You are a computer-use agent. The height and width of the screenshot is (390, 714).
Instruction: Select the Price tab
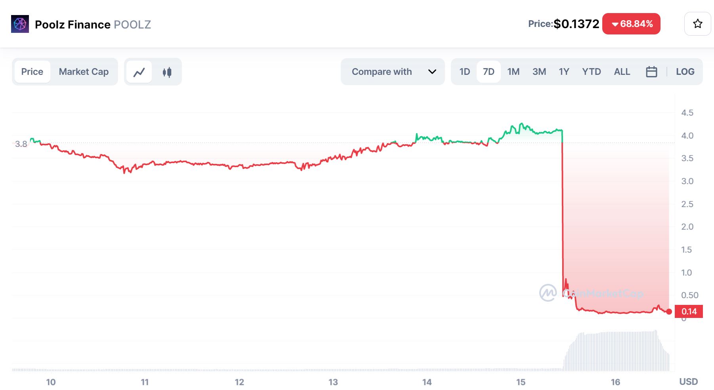pos(32,72)
